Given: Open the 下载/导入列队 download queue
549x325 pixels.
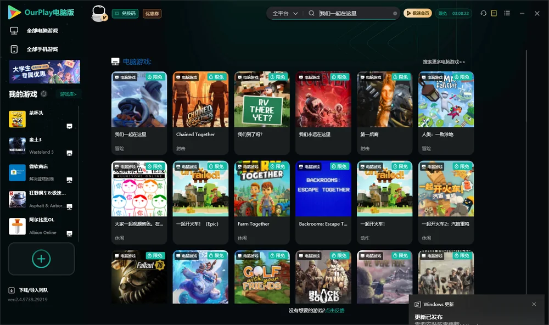Looking at the screenshot, I should tap(29, 290).
